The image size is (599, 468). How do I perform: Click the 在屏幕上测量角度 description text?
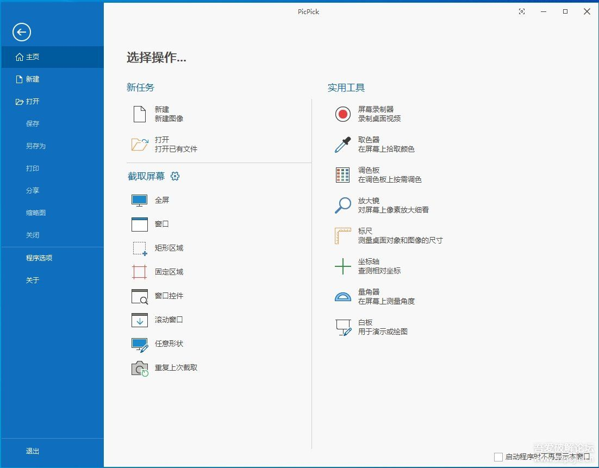[386, 302]
